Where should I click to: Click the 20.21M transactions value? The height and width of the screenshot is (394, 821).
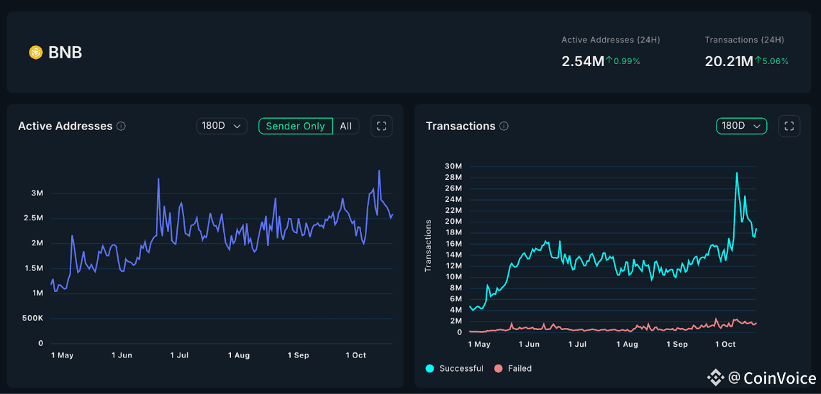(x=729, y=62)
